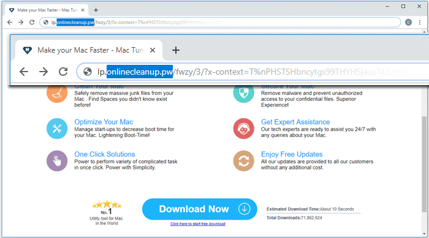429x238 pixels.
Task: Open the 'Enjoy Free Updates' heading
Action: (x=292, y=154)
